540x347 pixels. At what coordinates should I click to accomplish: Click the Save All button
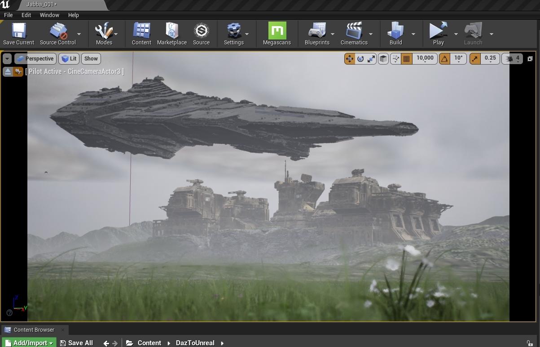tap(77, 343)
